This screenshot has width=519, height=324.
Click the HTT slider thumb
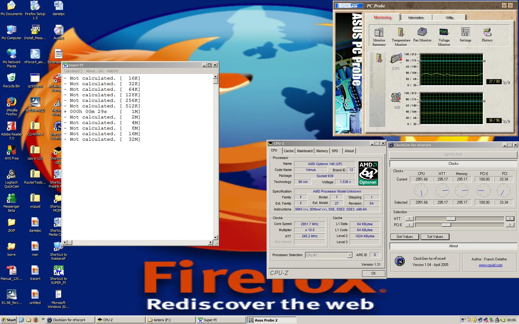[x=451, y=219]
